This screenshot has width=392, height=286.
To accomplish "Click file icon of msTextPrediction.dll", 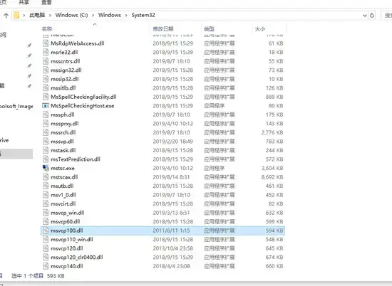I will [x=46, y=159].
